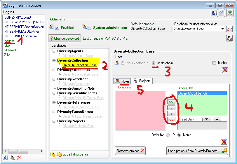237x164 pixels.
Task: Click the double red left arrow button
Action: 171,120
